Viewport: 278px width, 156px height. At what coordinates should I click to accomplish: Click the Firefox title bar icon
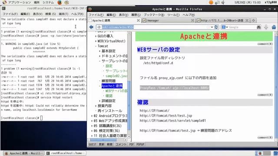coord(90,9)
